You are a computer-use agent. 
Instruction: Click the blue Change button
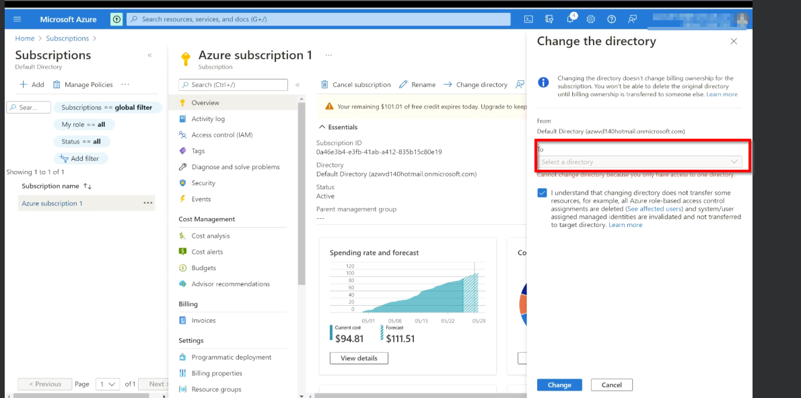pyautogui.click(x=559, y=385)
